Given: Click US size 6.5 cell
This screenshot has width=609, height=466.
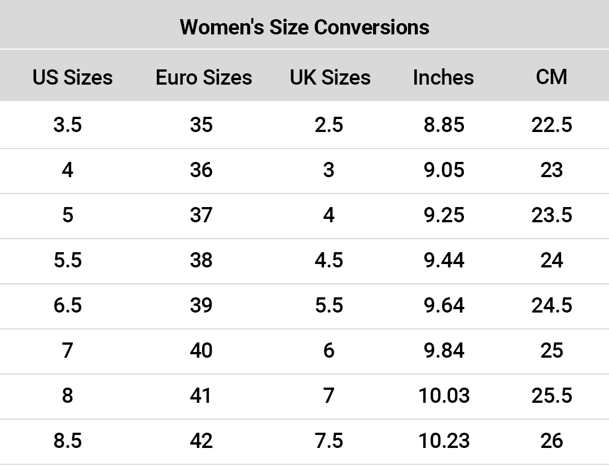Looking at the screenshot, I should click(x=68, y=305).
